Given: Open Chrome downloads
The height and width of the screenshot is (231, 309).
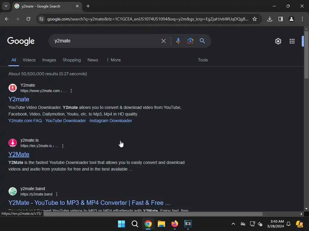Looking at the screenshot, I should click(270, 19).
